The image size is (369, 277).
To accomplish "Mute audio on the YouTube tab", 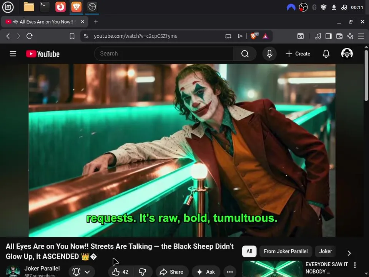I will tap(15, 22).
